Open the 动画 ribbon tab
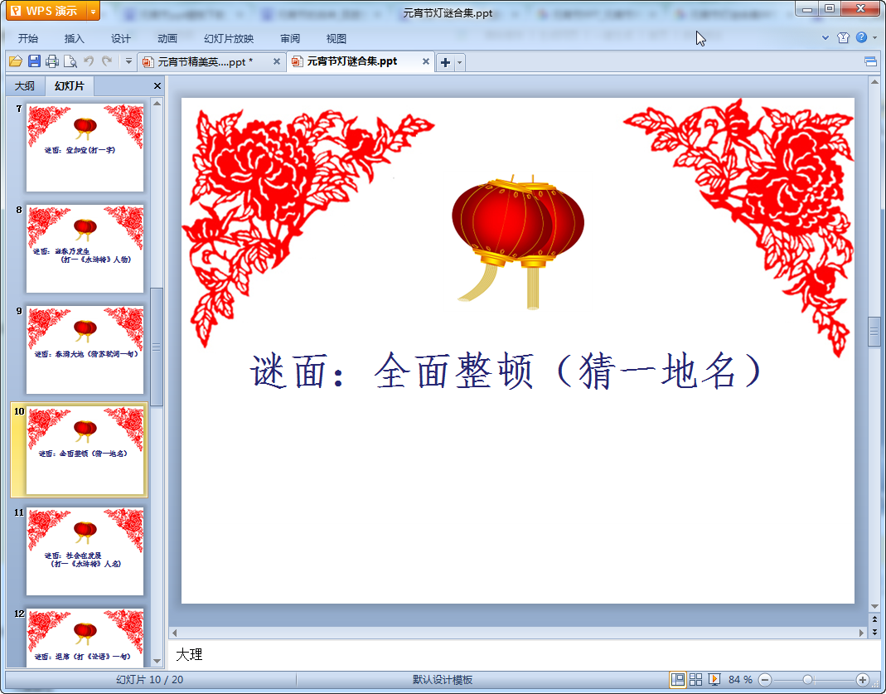Screen dimensions: 886x694 [167, 38]
